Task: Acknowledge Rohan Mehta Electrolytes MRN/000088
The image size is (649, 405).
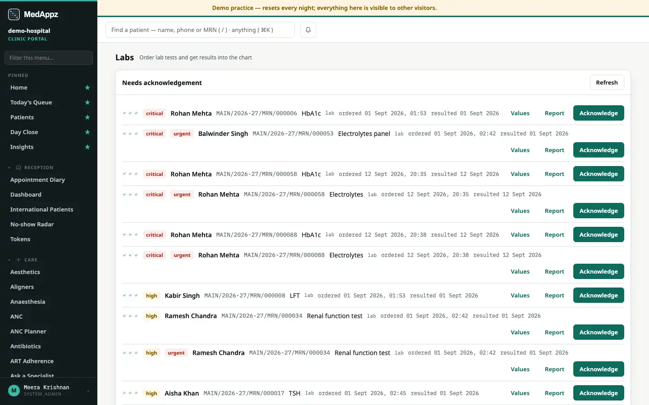Action: click(x=599, y=271)
